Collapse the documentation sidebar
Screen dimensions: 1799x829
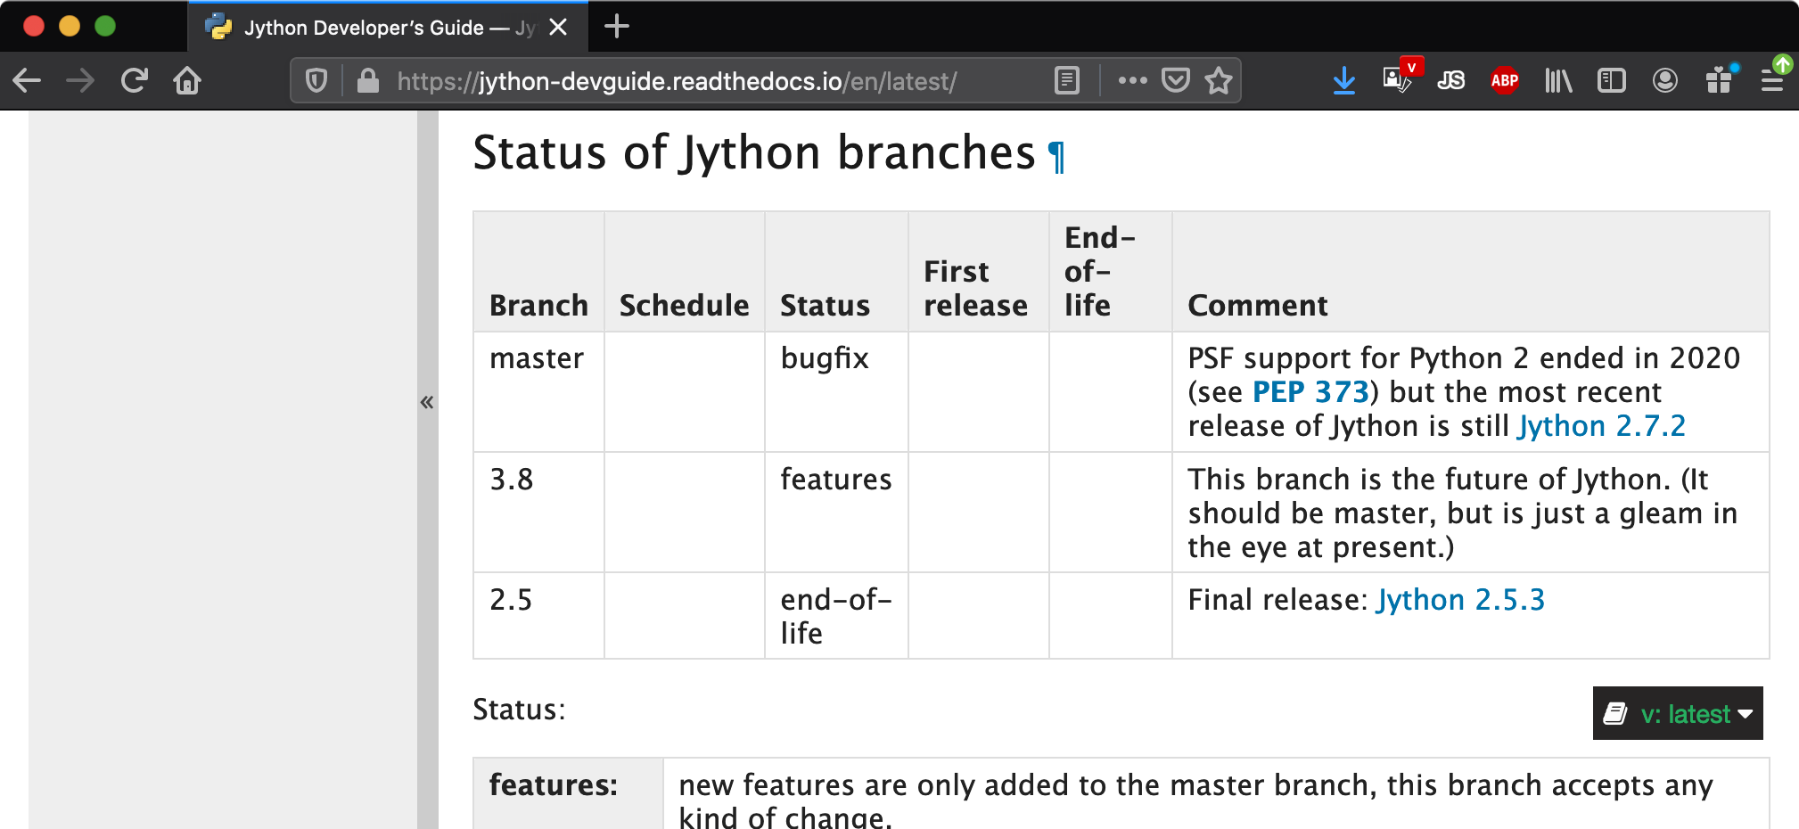tap(427, 402)
